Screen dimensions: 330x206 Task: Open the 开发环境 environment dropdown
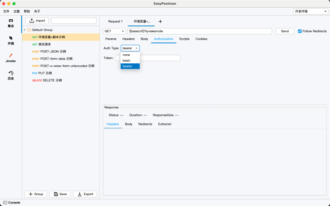coord(311,11)
